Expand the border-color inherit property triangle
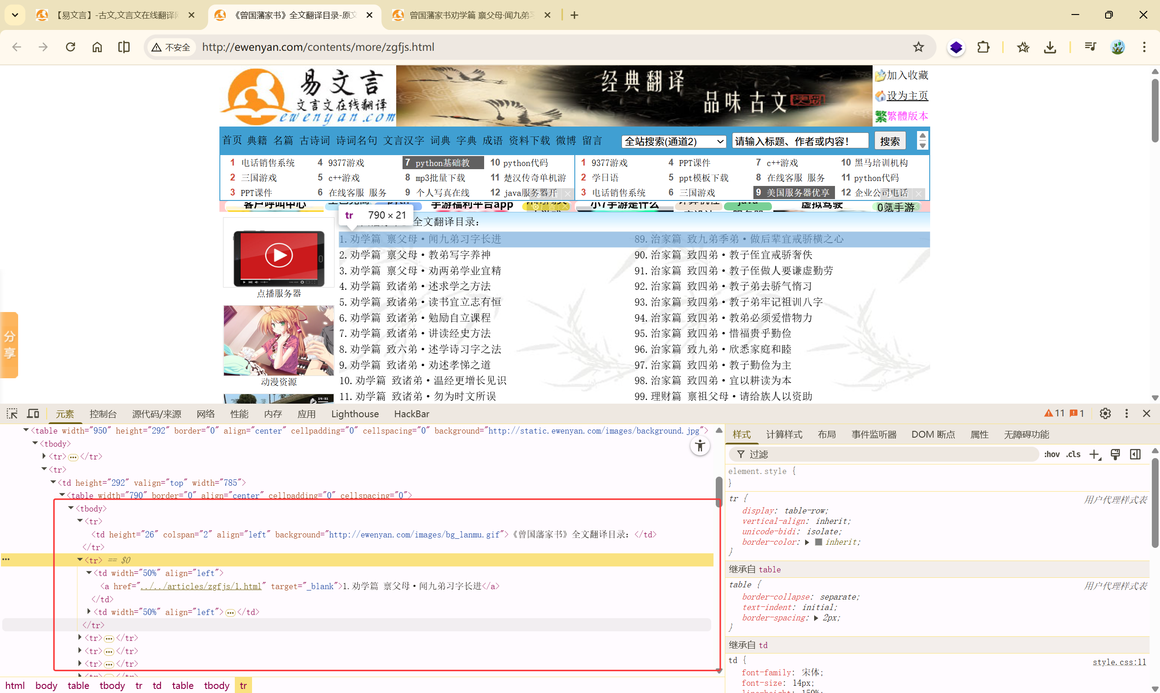 point(807,542)
